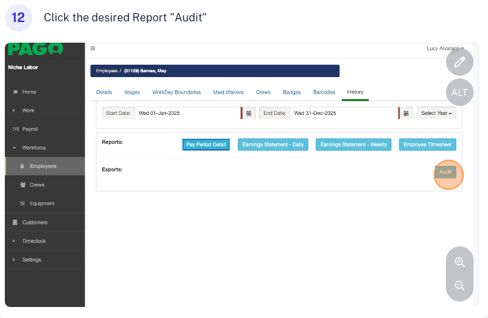
Task: Click inside the Start Date field
Action: pos(186,113)
